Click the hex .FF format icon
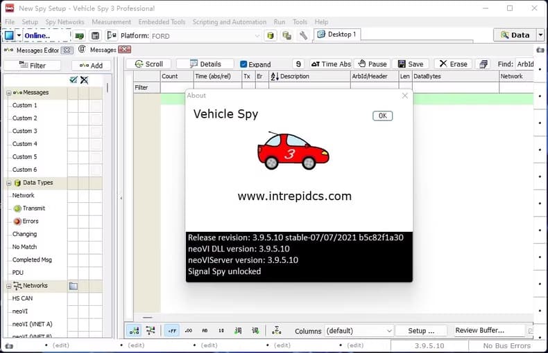This screenshot has height=353, width=548. point(171,331)
